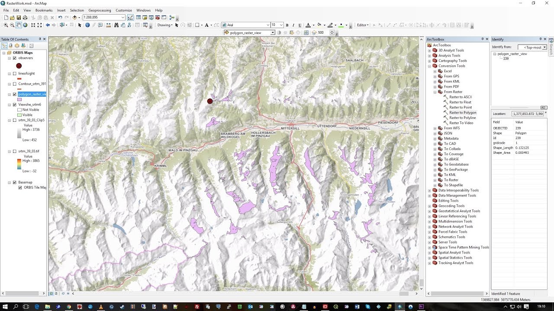The height and width of the screenshot is (311, 554).
Task: Click the Visible green symbol swatch
Action: tap(19, 115)
